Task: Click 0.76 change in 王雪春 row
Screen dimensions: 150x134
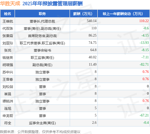Action: tap(145, 79)
